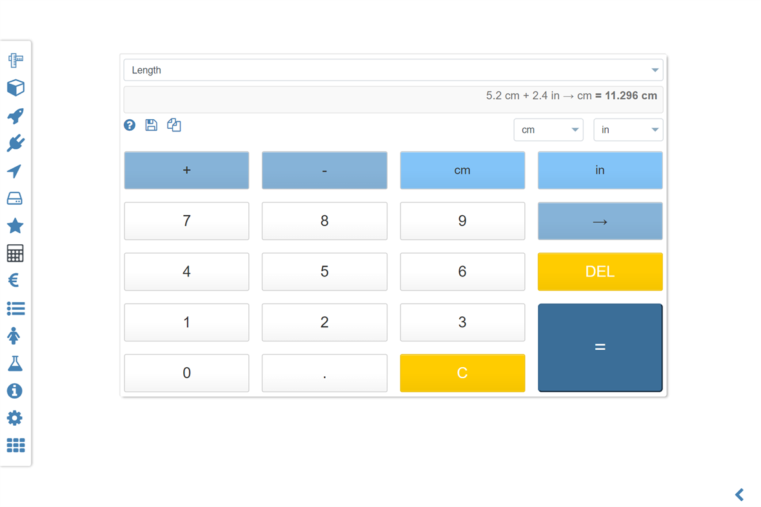Open the Length category dropdown
This screenshot has width=761, height=507.
(x=393, y=70)
